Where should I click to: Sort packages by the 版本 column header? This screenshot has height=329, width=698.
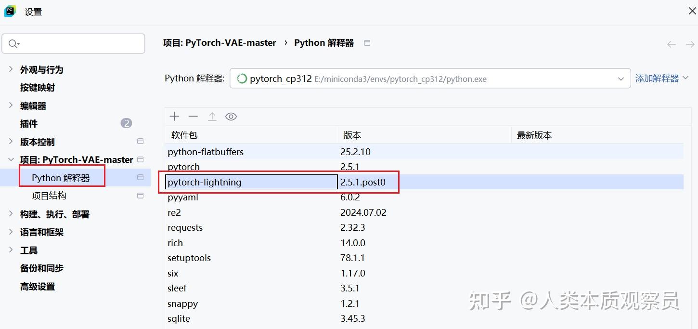[x=352, y=135]
